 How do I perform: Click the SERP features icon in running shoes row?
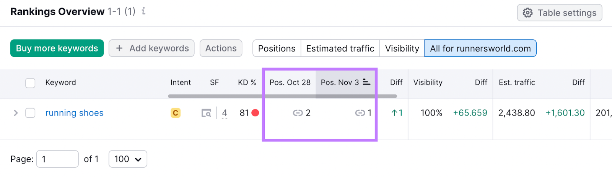[x=206, y=113]
